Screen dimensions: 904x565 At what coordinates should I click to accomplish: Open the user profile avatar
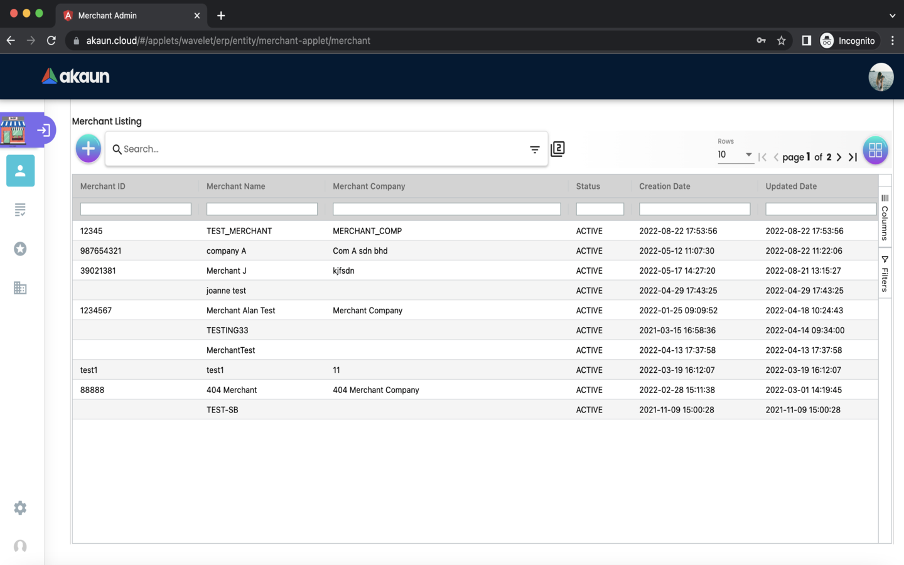point(880,77)
